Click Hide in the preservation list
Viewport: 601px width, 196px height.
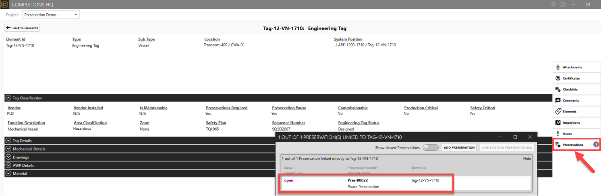coord(527,159)
